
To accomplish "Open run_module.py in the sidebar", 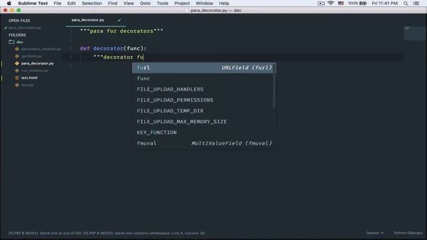I will (x=34, y=71).
